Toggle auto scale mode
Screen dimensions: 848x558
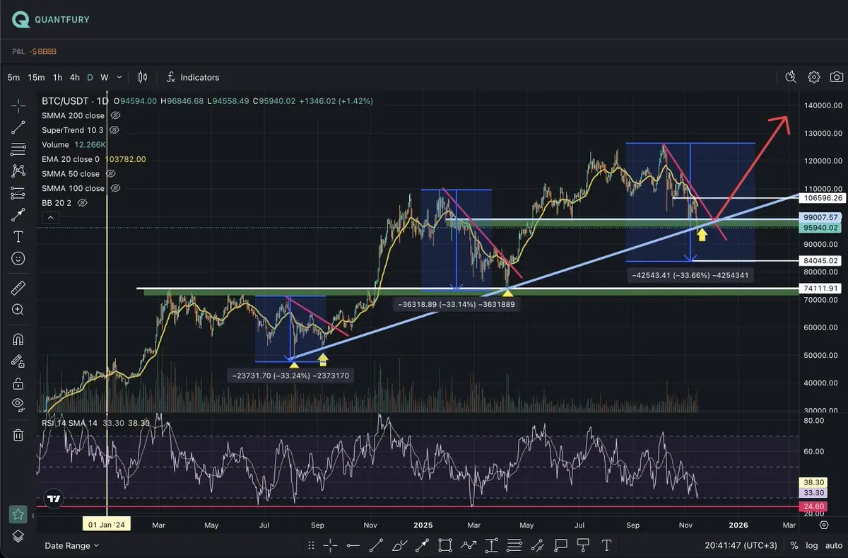click(x=833, y=545)
